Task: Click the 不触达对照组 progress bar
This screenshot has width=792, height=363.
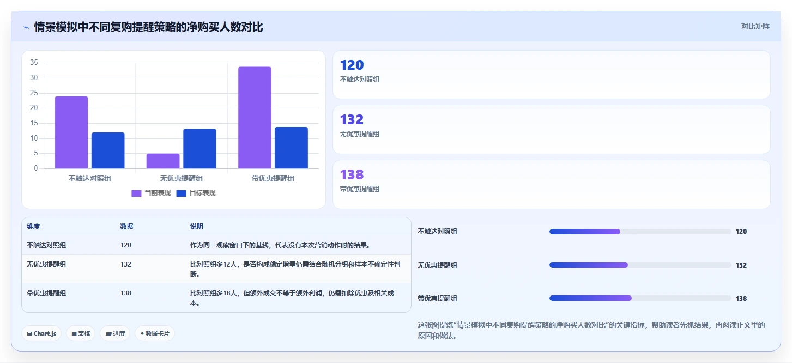Action: pyautogui.click(x=640, y=232)
